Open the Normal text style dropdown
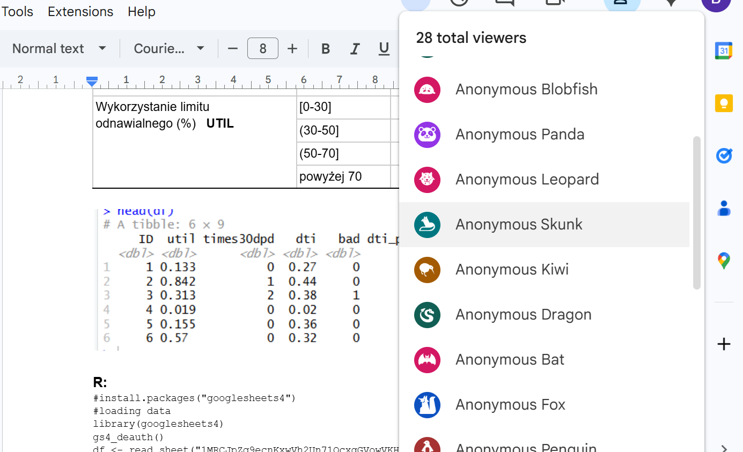 pos(59,49)
